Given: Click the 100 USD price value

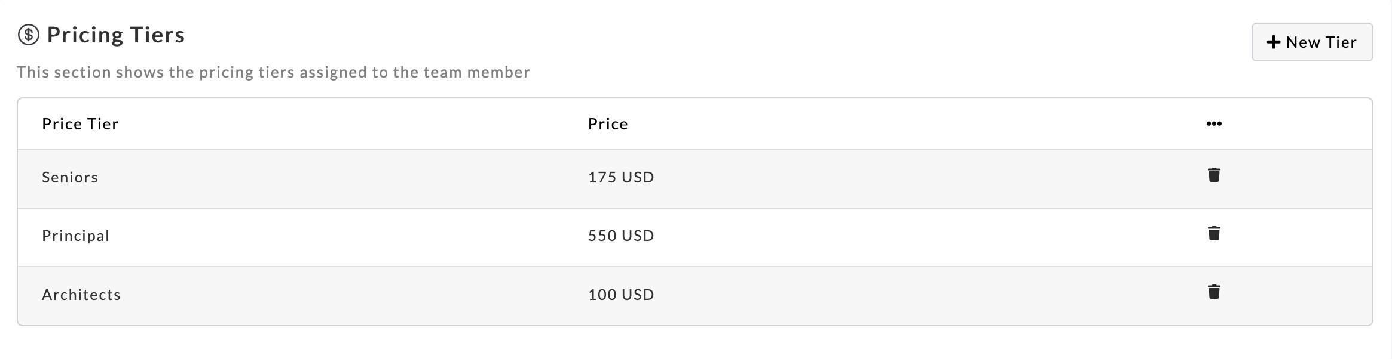Looking at the screenshot, I should (621, 295).
